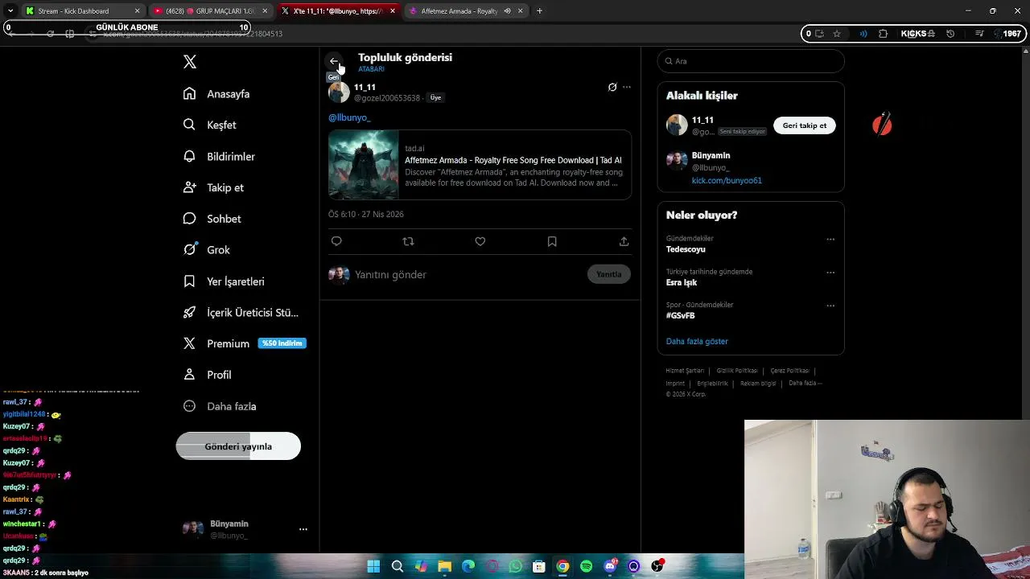Bookmark this page with the star
The image size is (1030, 579).
[x=837, y=34]
